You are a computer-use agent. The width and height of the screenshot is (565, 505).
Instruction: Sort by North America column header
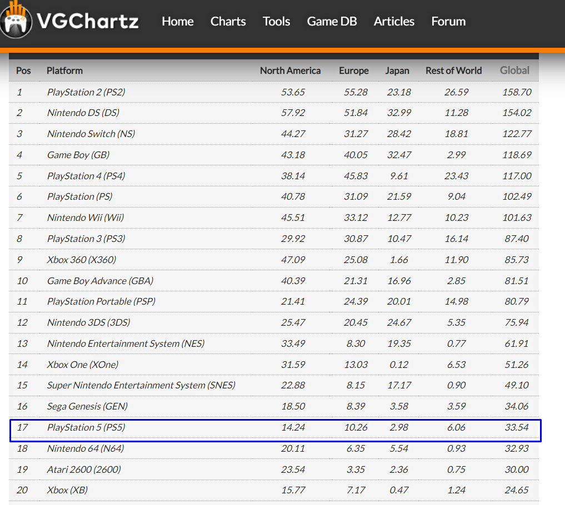291,70
